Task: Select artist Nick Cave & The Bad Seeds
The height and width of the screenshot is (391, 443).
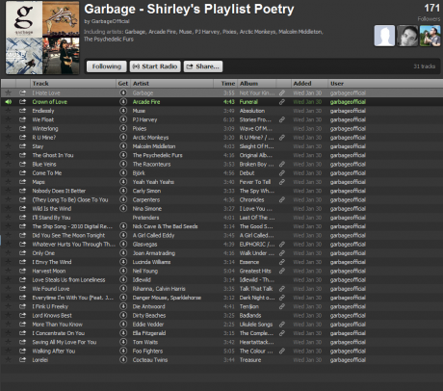Action: (x=165, y=226)
